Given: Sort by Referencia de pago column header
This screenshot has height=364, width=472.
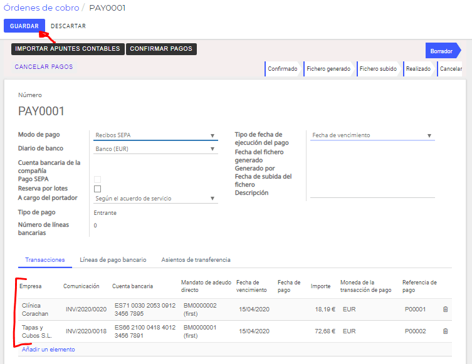Looking at the screenshot, I should pyautogui.click(x=419, y=286).
